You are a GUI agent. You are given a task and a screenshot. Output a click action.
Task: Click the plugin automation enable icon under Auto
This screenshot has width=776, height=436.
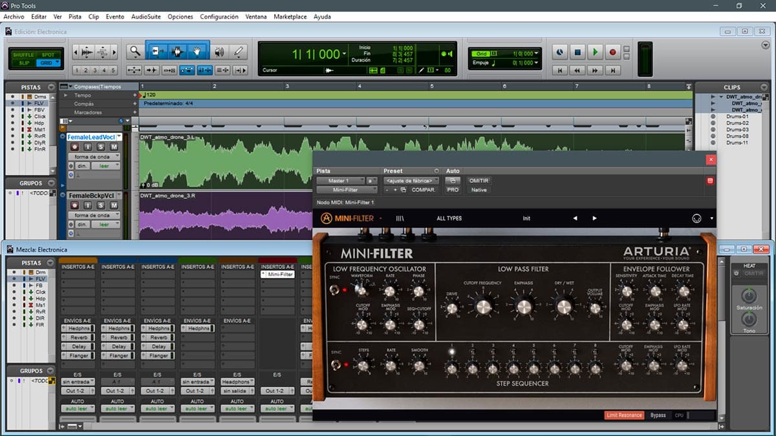(x=453, y=181)
